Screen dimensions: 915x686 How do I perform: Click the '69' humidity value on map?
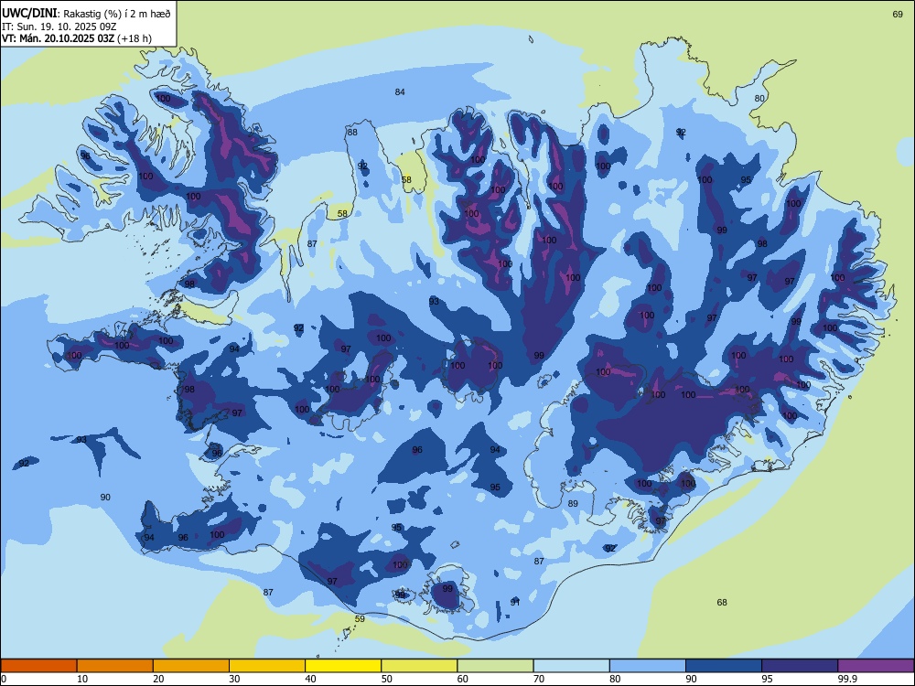tap(899, 14)
